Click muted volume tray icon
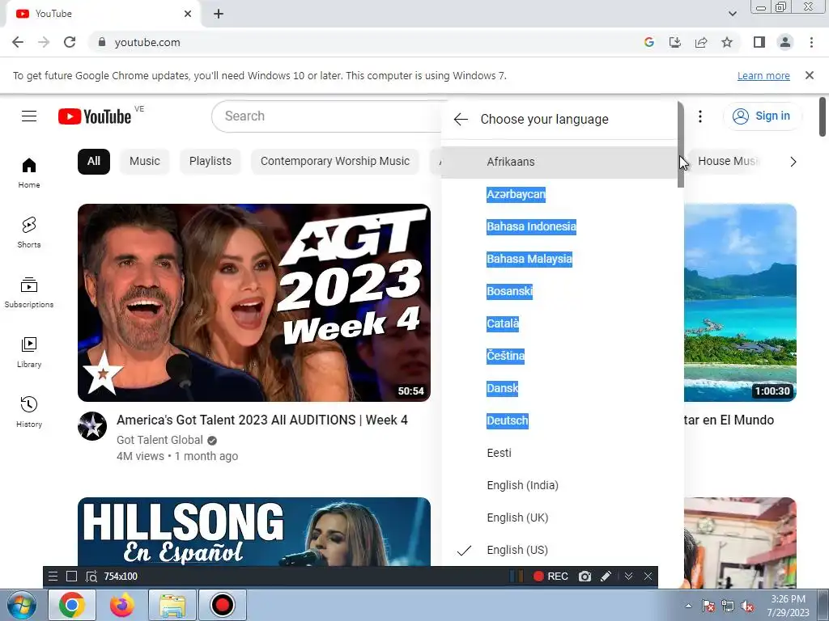The width and height of the screenshot is (829, 621). pos(747,606)
